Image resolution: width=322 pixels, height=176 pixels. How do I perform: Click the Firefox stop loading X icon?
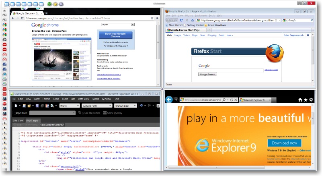(187, 20)
